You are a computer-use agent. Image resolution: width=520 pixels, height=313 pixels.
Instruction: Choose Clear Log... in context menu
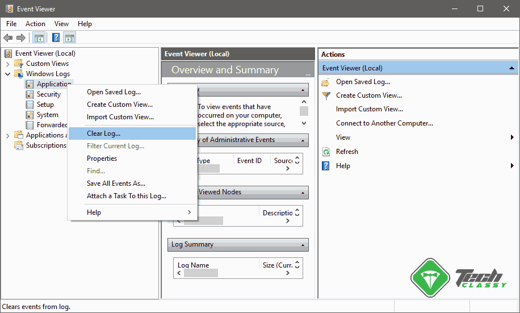(132, 133)
